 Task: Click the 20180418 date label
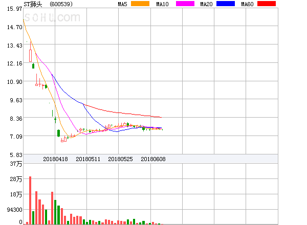[x=55, y=159]
